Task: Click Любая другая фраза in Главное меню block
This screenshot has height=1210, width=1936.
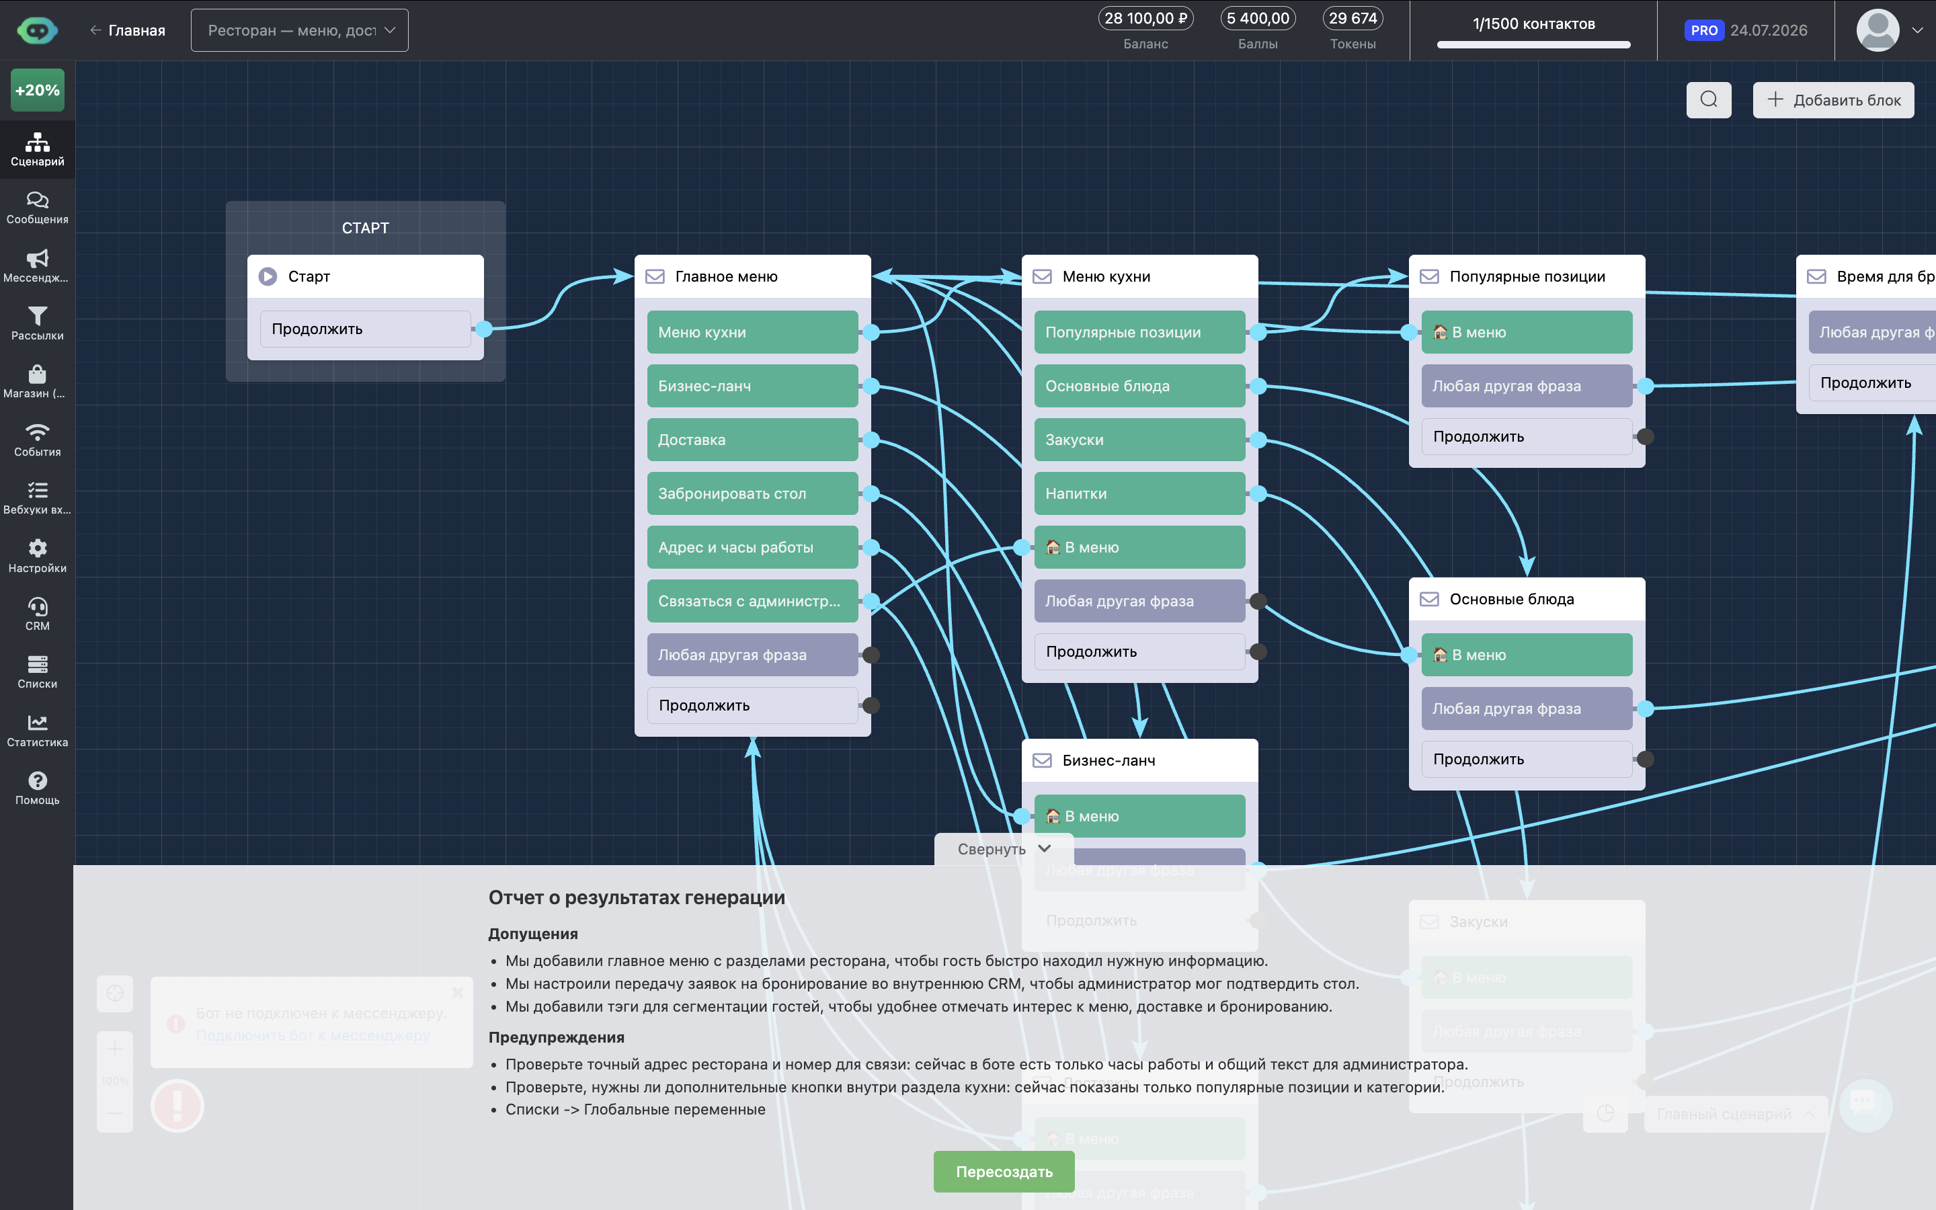Action: [x=753, y=655]
